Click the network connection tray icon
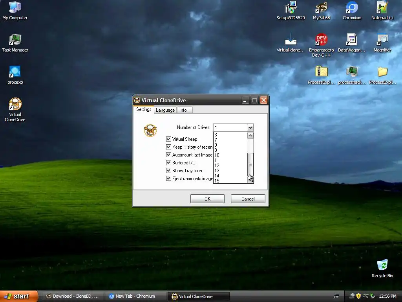Image resolution: width=402 pixels, height=302 pixels. pos(365,296)
